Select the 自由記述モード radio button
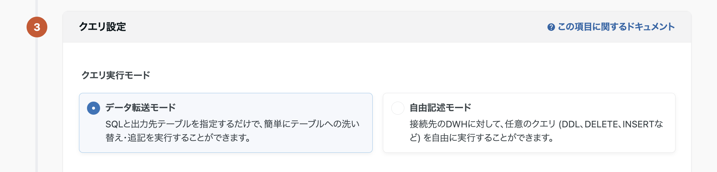Viewport: 717px width, 172px height. click(397, 108)
